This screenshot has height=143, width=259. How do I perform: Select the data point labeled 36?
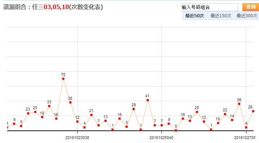[239, 104]
